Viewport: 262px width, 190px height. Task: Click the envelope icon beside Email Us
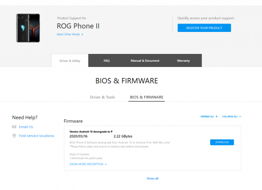coord(14,127)
